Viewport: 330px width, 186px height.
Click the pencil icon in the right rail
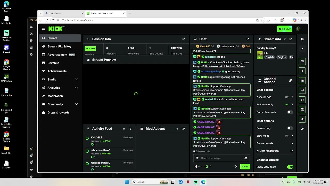point(302,49)
